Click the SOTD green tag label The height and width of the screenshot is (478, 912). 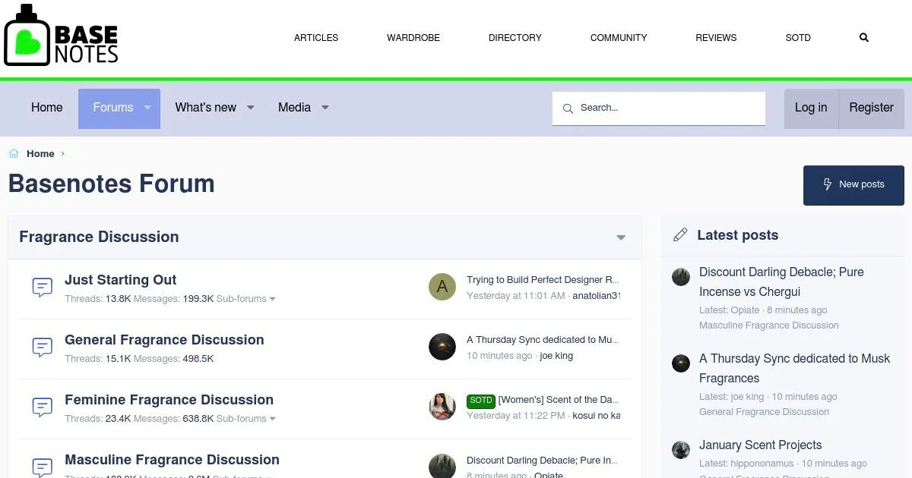(x=481, y=401)
